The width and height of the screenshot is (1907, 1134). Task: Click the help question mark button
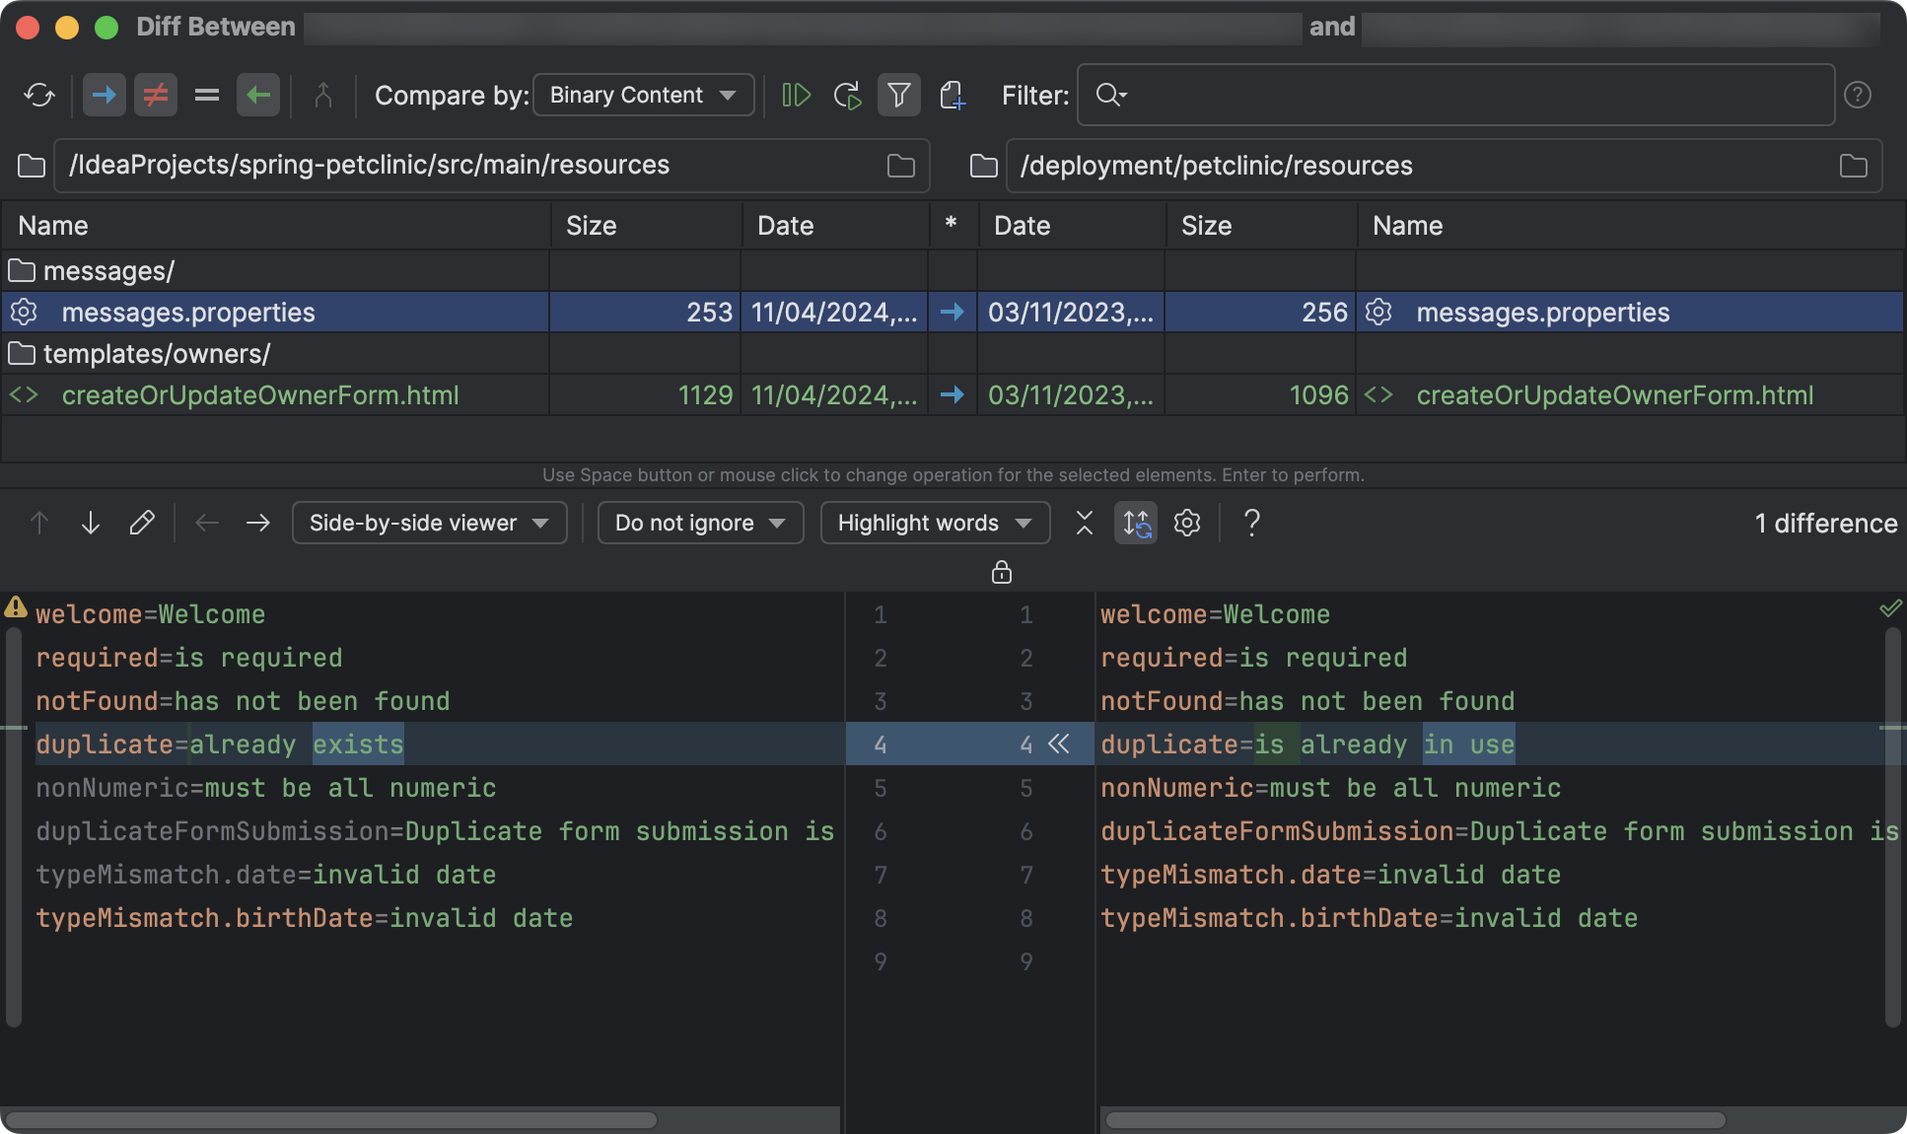click(1858, 95)
